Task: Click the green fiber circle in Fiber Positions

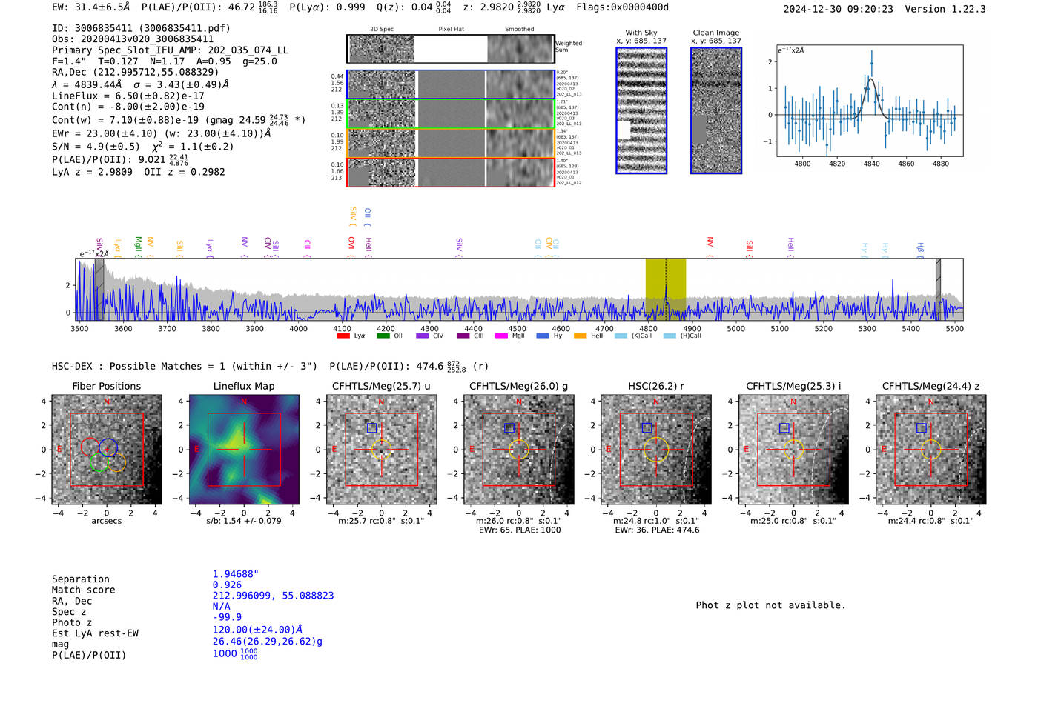Action: (x=99, y=463)
